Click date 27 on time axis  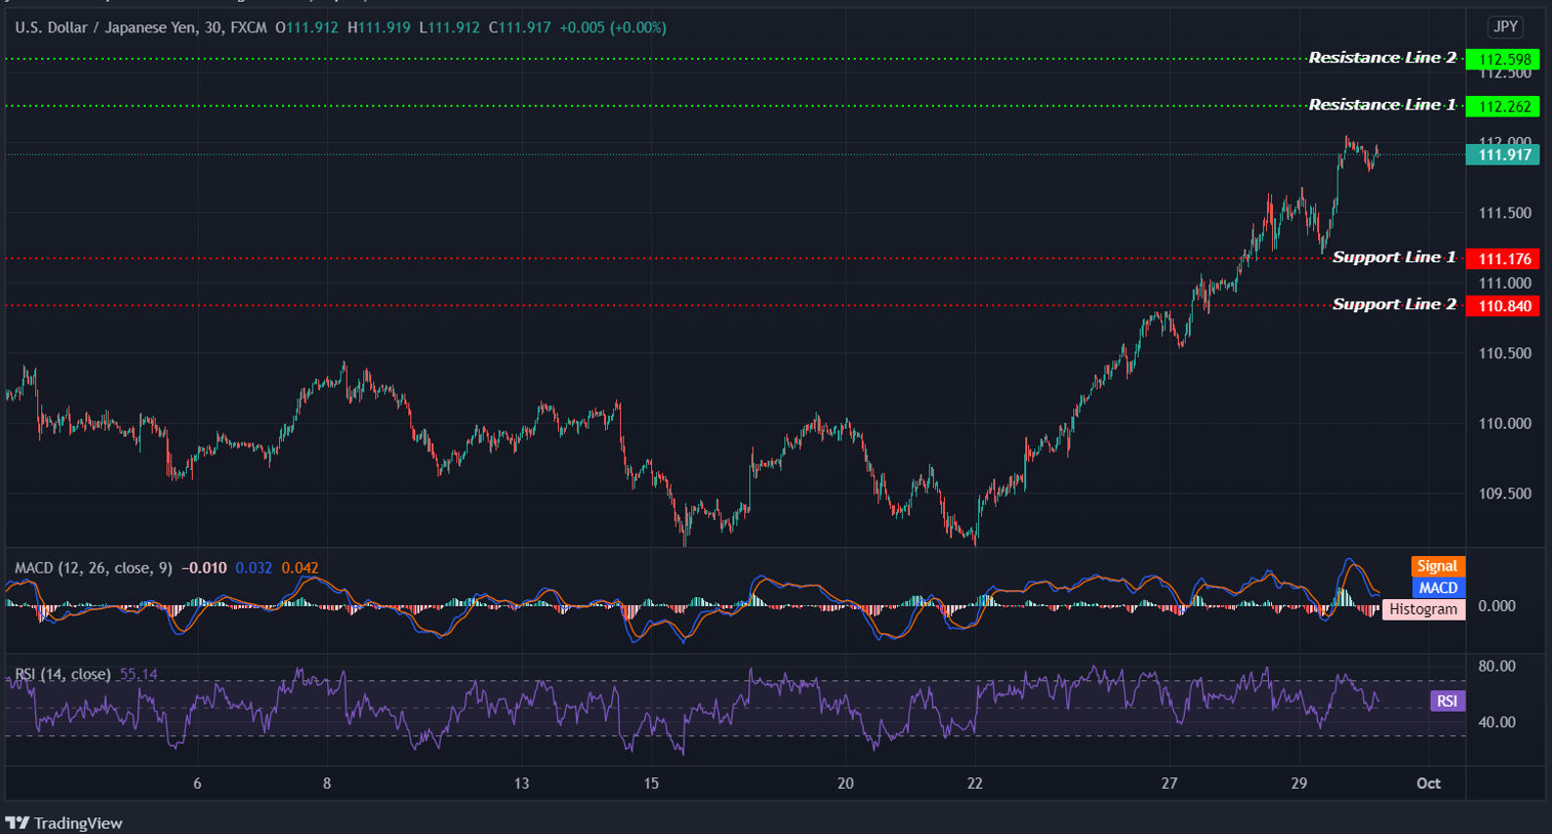coord(1169,783)
